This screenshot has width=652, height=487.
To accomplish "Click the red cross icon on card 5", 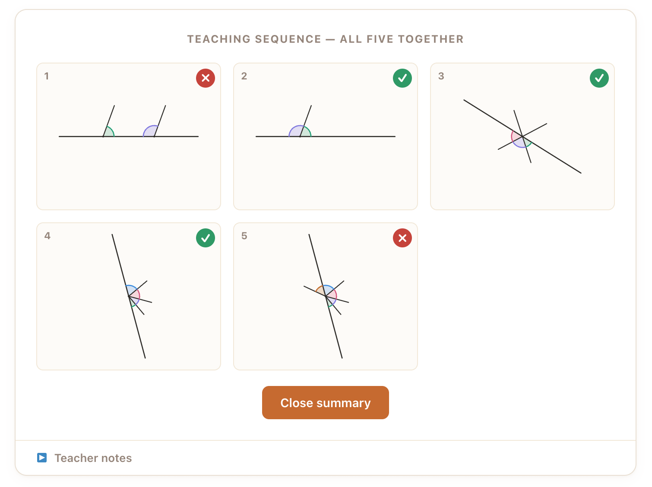I will 402,238.
